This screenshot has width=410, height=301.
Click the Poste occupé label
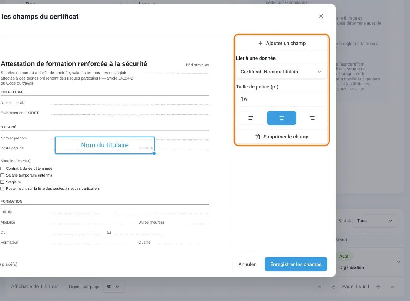point(12,148)
